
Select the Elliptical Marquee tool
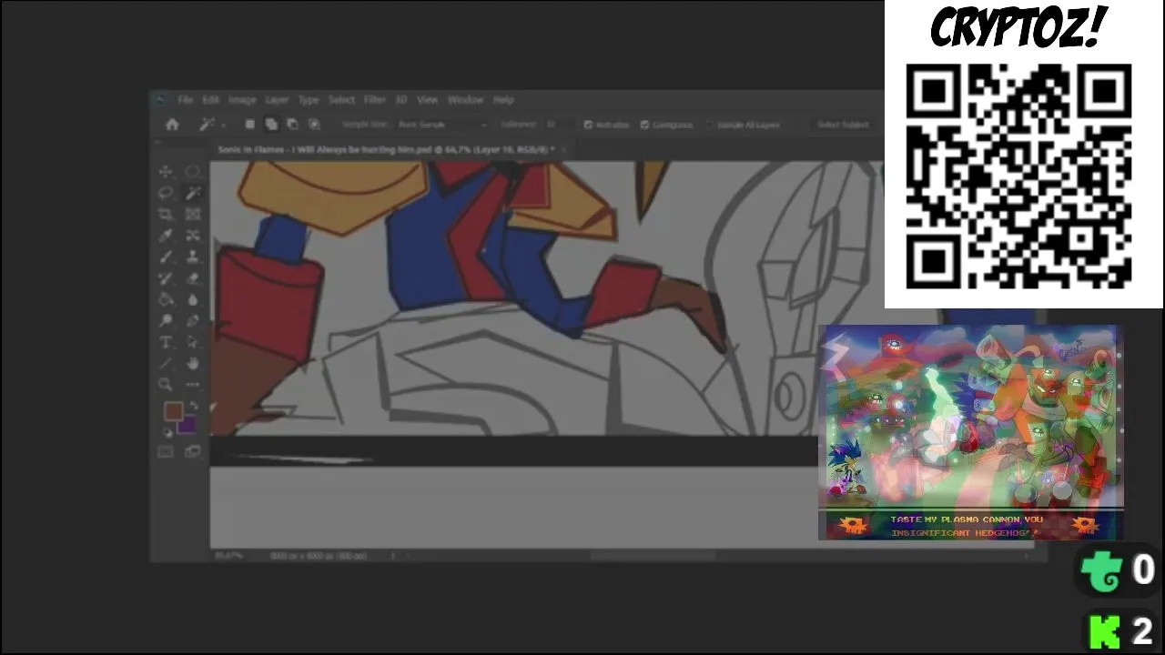coord(193,172)
